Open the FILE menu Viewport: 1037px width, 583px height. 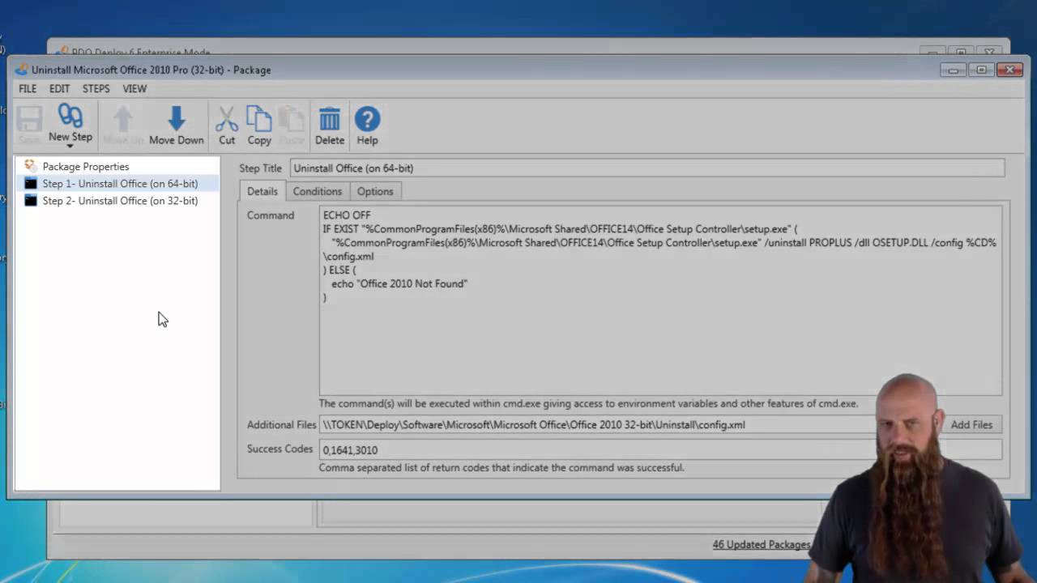click(x=28, y=88)
